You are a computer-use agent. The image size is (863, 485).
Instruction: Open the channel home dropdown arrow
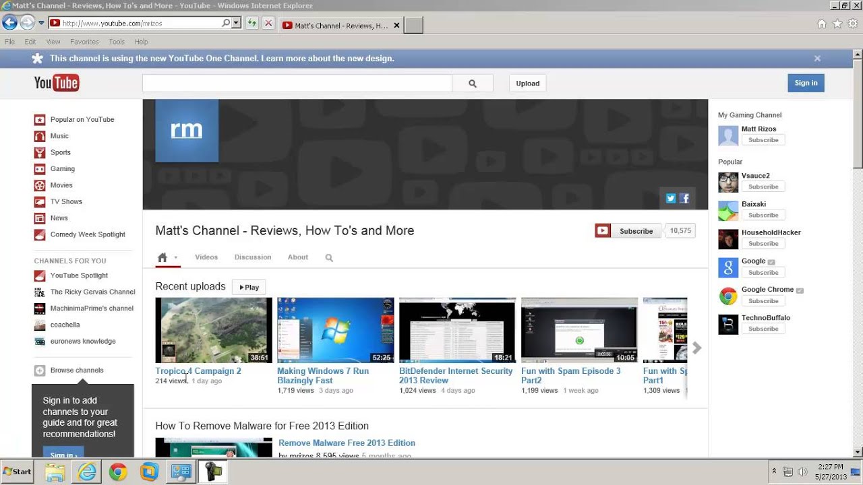176,257
